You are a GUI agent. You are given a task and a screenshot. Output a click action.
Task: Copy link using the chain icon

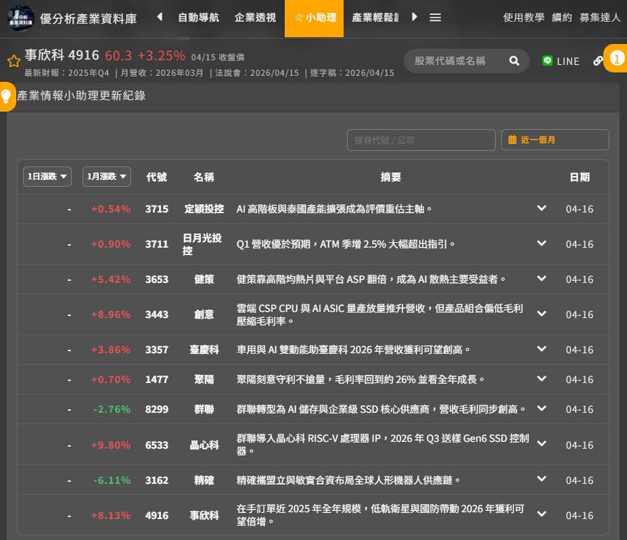[598, 61]
